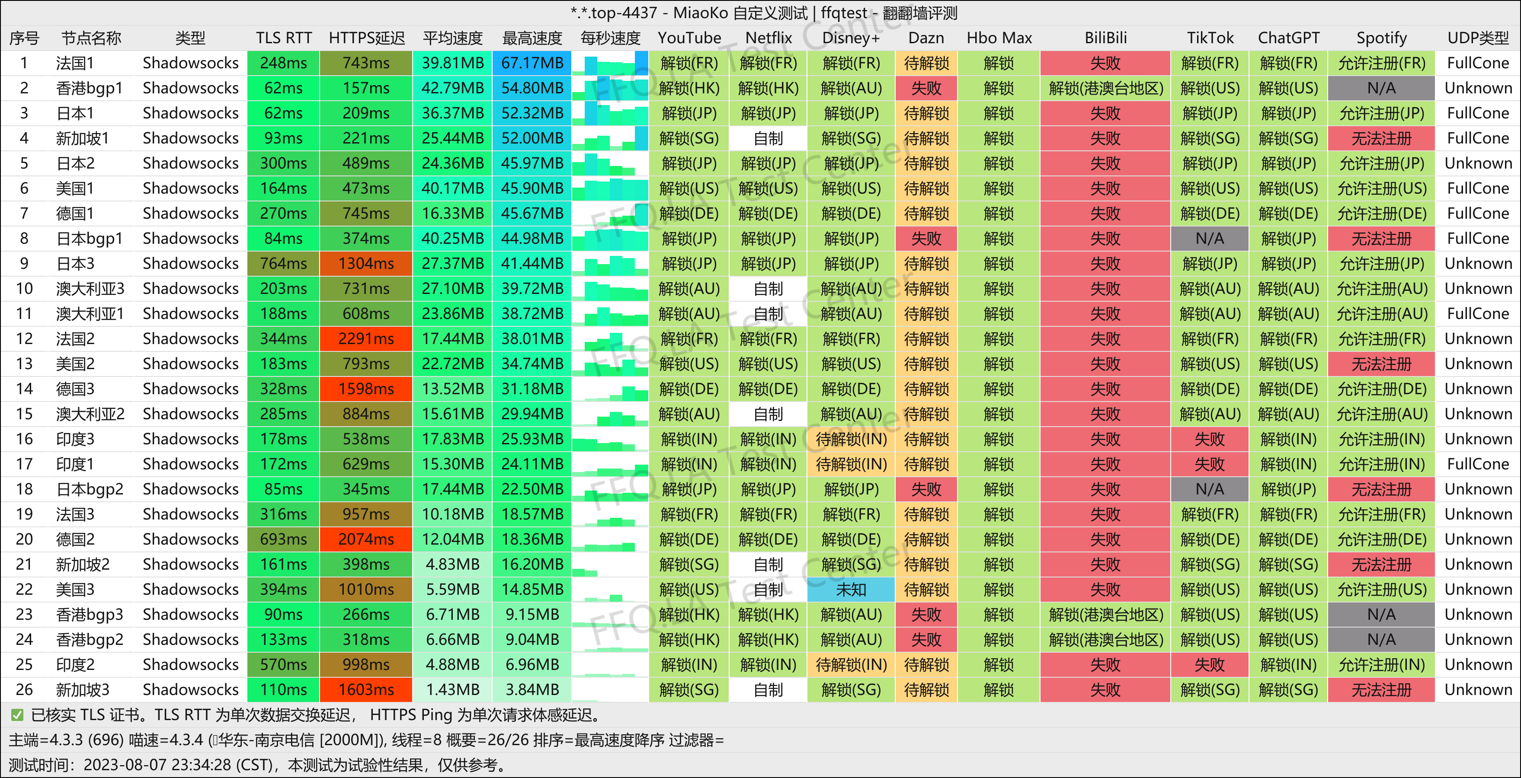Viewport: 1521px width, 778px height.
Task: Click Disney+ 待解锁(IN) cell in 印度3 row
Action: [x=851, y=439]
